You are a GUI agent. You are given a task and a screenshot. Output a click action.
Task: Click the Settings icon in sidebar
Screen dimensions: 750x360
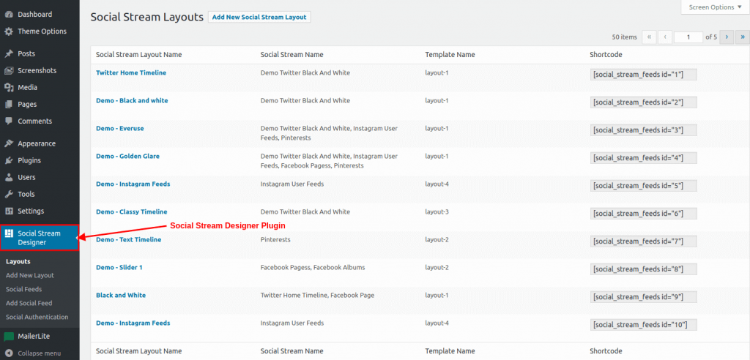[9, 211]
